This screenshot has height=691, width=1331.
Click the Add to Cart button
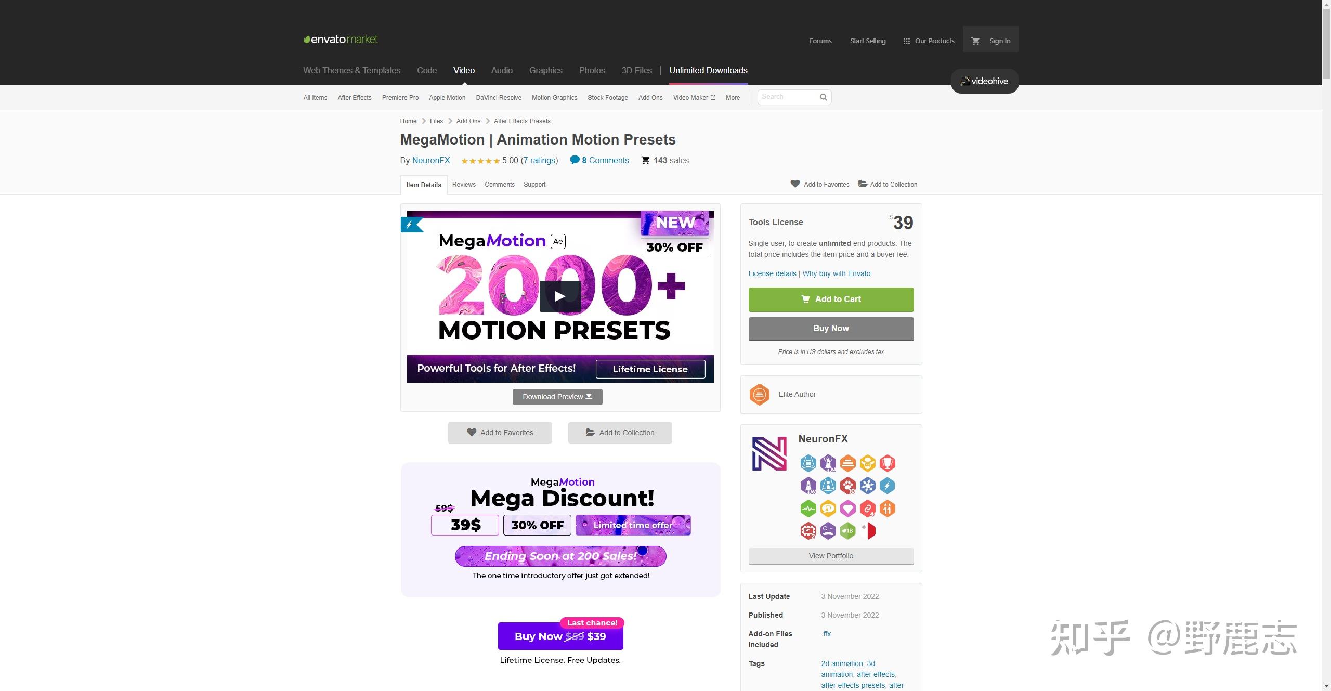(830, 298)
